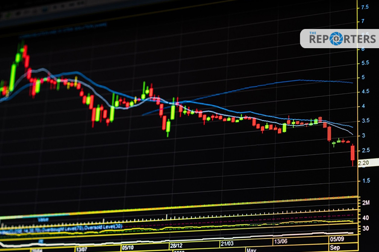Viewport: 379px width, 252px height.
Task: Click the 21/03 date marker
Action: coord(227,244)
